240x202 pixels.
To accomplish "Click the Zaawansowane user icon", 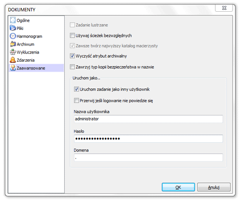I will [x=13, y=68].
